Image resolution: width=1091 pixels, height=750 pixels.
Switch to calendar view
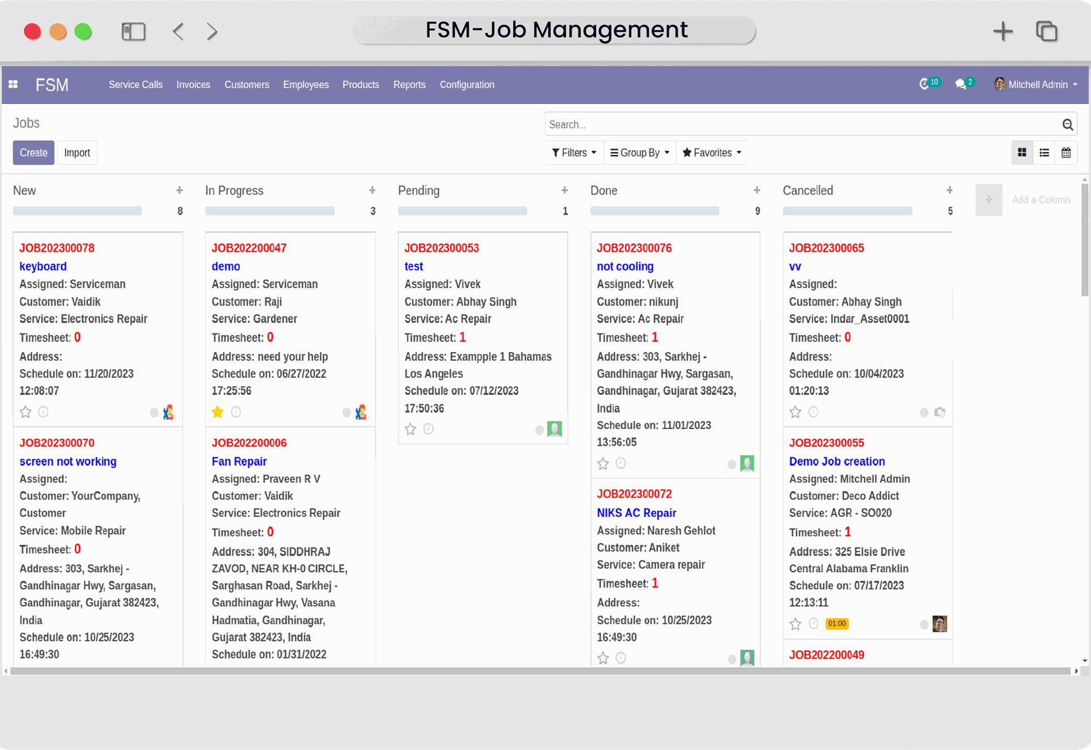coord(1067,152)
